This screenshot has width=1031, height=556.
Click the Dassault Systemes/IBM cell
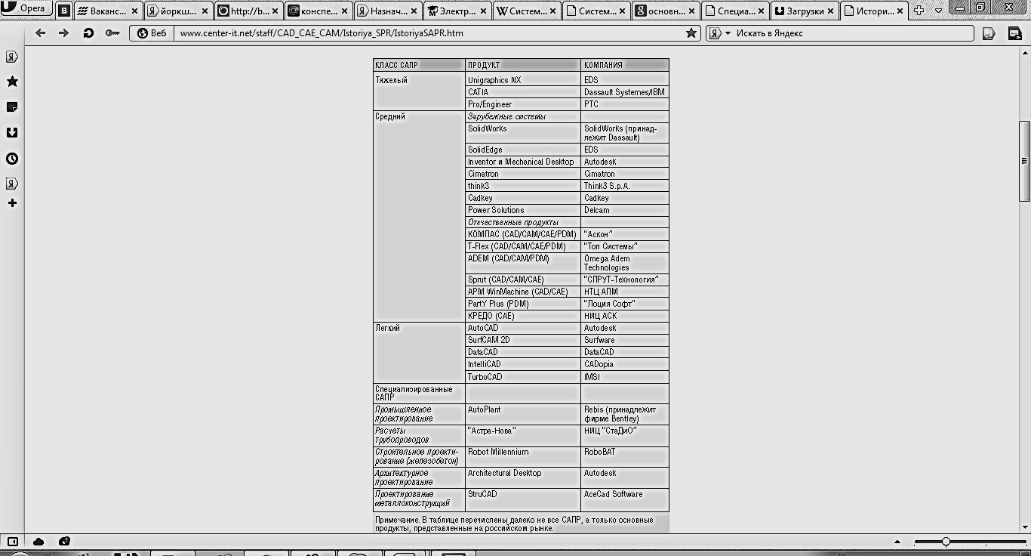[x=625, y=92]
